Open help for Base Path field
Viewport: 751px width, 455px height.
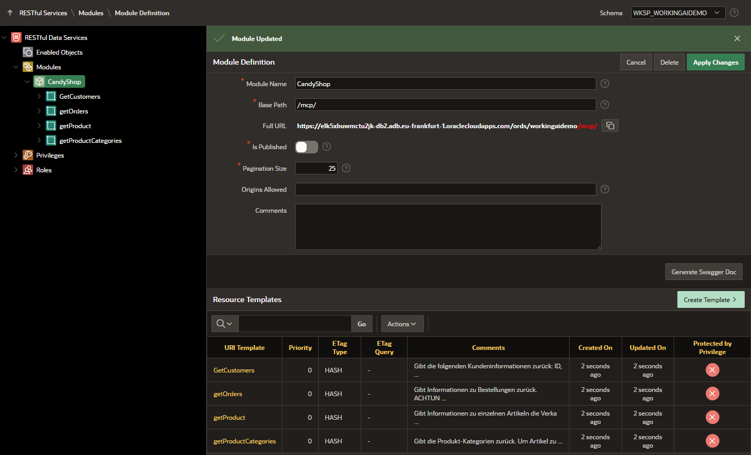(605, 105)
